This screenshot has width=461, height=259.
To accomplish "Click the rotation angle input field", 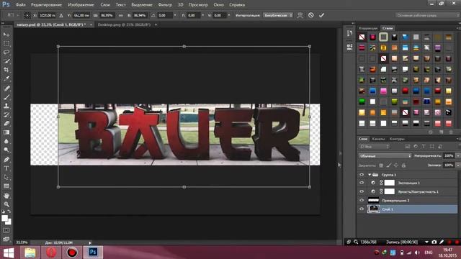I will pos(165,15).
